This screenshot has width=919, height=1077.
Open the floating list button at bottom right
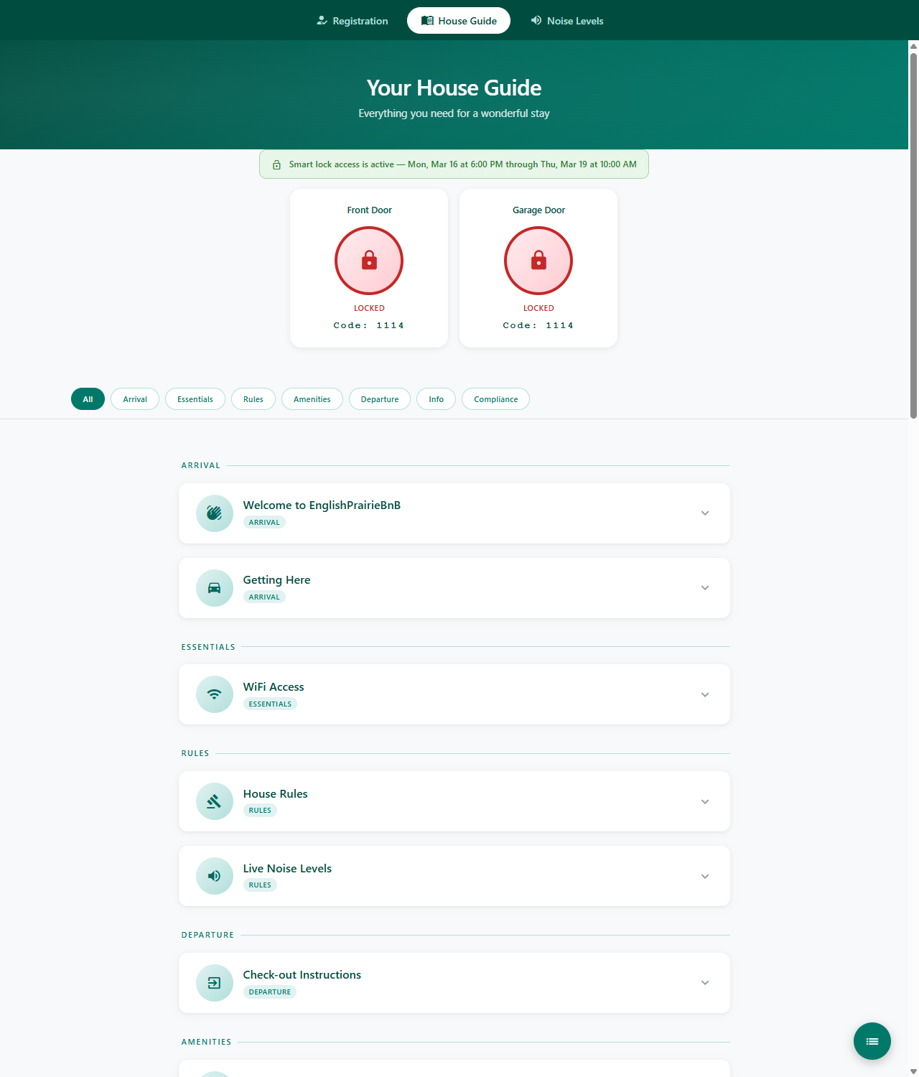click(872, 1041)
